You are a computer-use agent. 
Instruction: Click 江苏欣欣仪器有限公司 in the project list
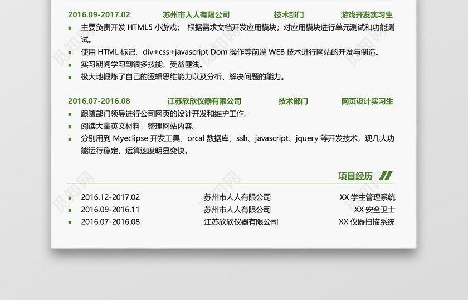click(x=241, y=222)
